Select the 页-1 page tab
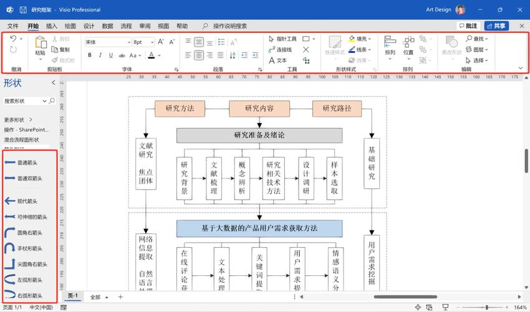The height and width of the screenshot is (312, 530). (73, 296)
